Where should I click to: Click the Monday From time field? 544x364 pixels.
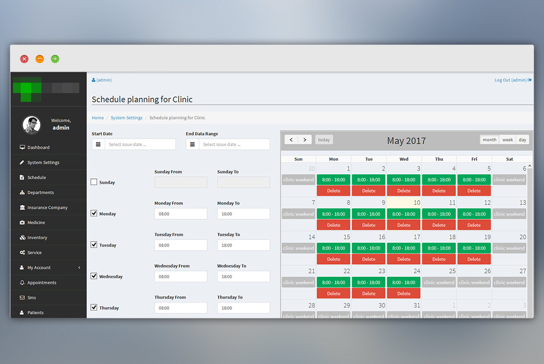(x=181, y=214)
